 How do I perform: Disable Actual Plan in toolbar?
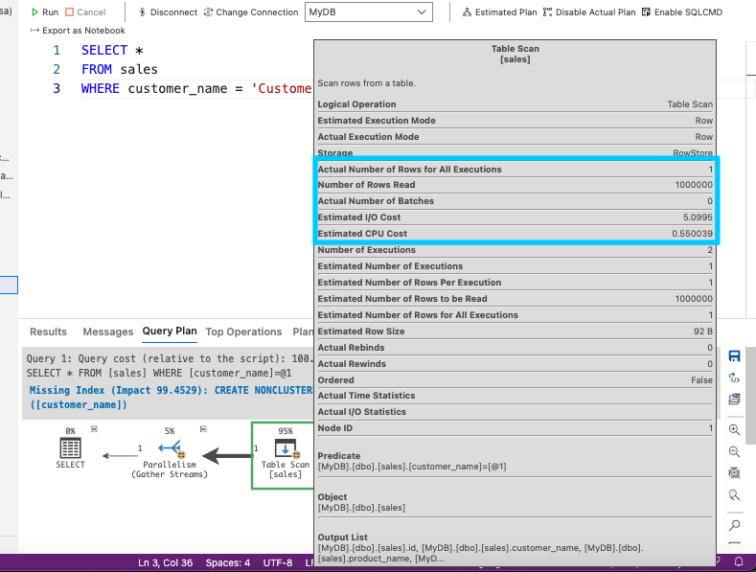589,12
